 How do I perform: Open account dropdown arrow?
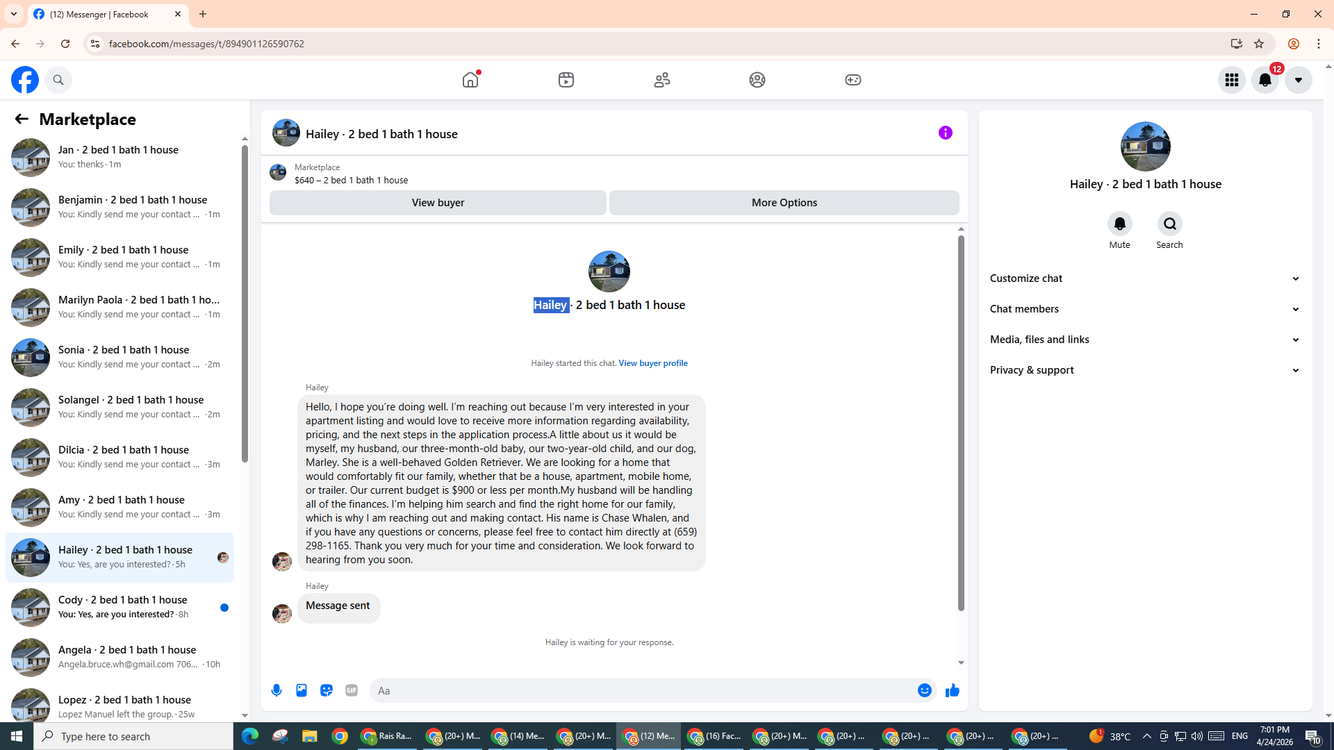click(x=1299, y=80)
